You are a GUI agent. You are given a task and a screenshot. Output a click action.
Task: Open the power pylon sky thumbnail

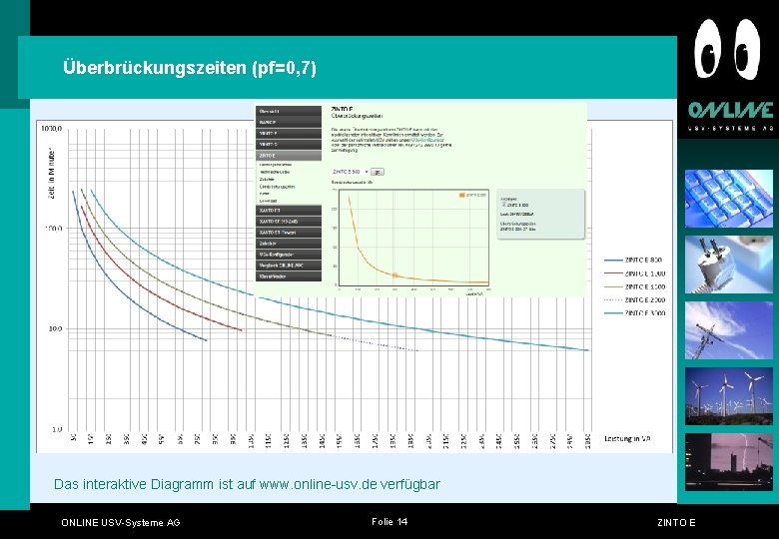pyautogui.click(x=729, y=330)
